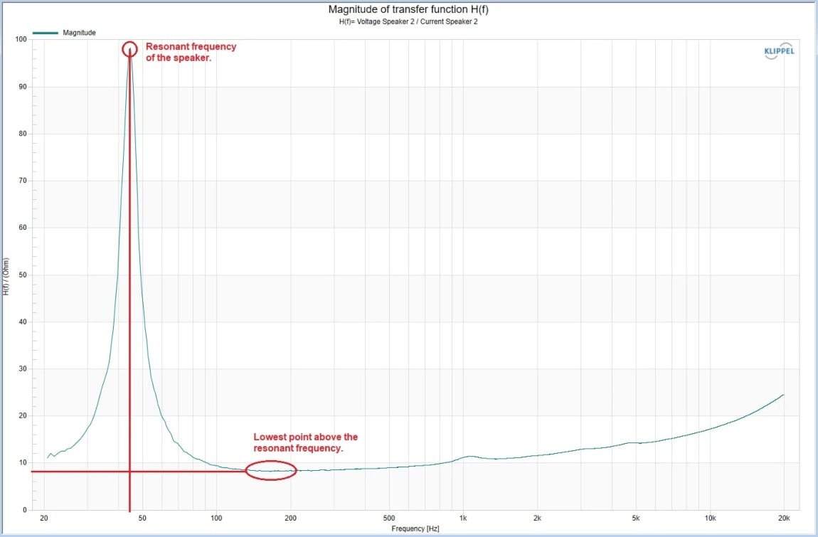Select the 'Resonant frequency of the speaker' annotation
818x537 pixels.
(x=191, y=52)
